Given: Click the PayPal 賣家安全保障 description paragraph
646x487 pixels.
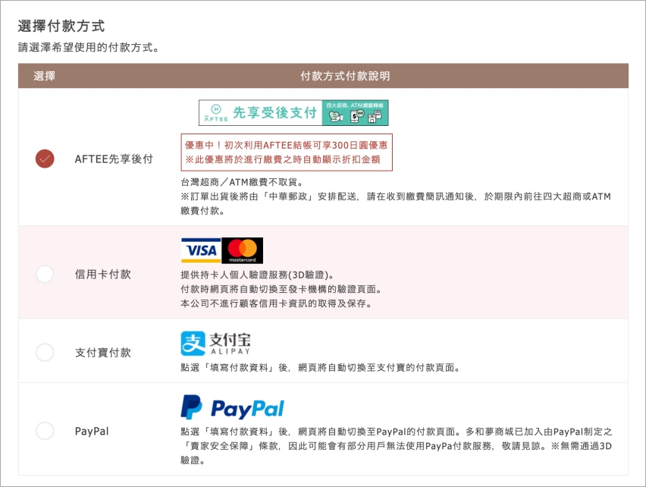Looking at the screenshot, I should 394,445.
